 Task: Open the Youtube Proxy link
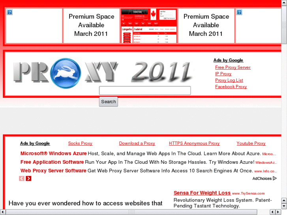[x=251, y=143]
